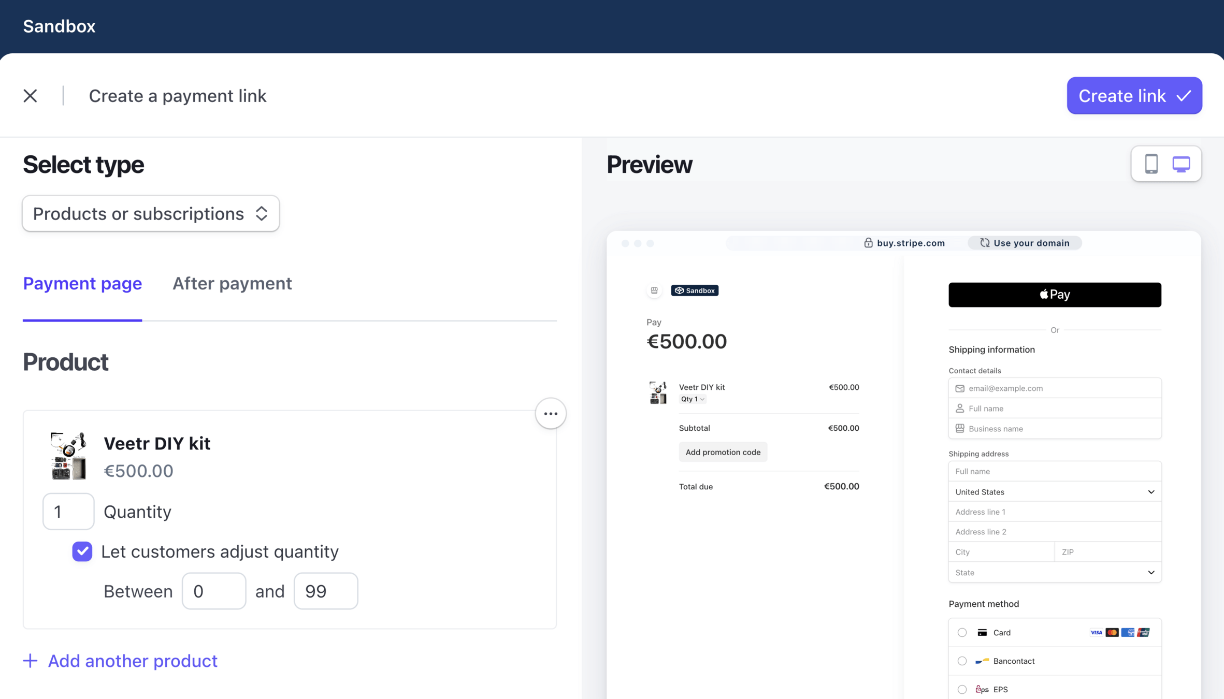Select the Bancontact radio button
1224x699 pixels.
tap(962, 661)
